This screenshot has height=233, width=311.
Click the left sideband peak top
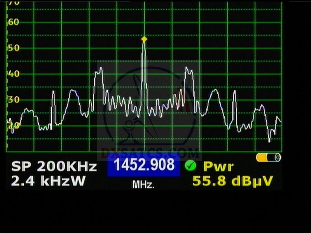[99, 70]
